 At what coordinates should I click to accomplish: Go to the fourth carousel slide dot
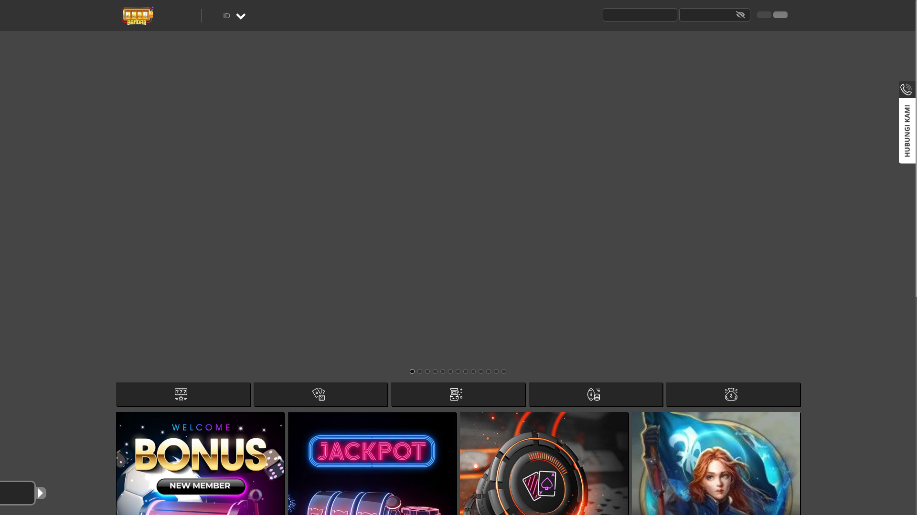(x=435, y=371)
